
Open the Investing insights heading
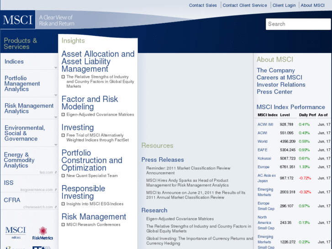(78, 127)
